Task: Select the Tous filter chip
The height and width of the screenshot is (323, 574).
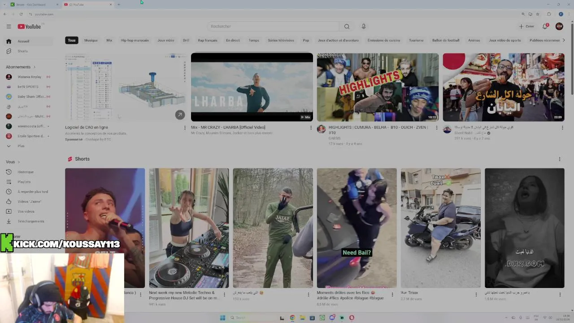Action: (x=72, y=40)
